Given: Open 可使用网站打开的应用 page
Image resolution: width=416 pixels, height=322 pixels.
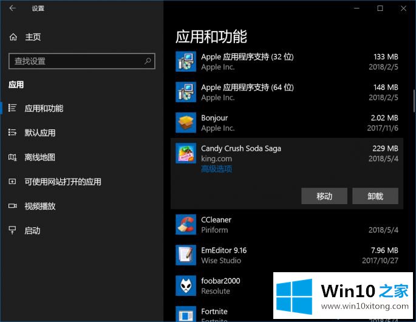Looking at the screenshot, I should pos(63,182).
